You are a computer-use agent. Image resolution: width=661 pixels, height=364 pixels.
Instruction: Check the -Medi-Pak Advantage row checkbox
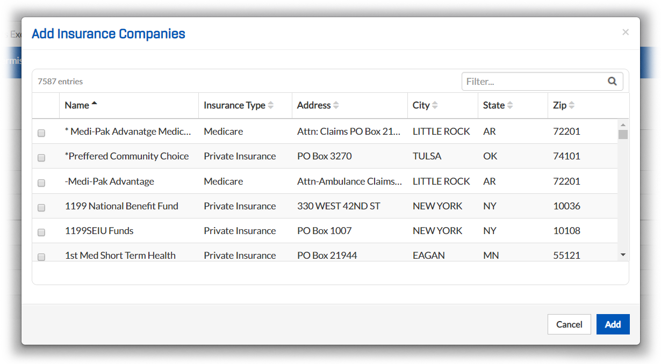(41, 183)
